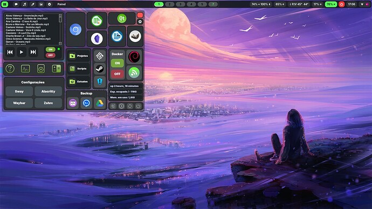Switch Docker OFF
This screenshot has width=372, height=209.
pos(117,74)
